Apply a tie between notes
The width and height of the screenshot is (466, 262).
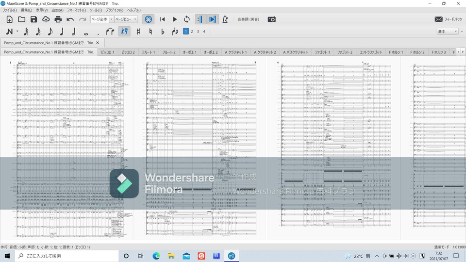coord(110,32)
